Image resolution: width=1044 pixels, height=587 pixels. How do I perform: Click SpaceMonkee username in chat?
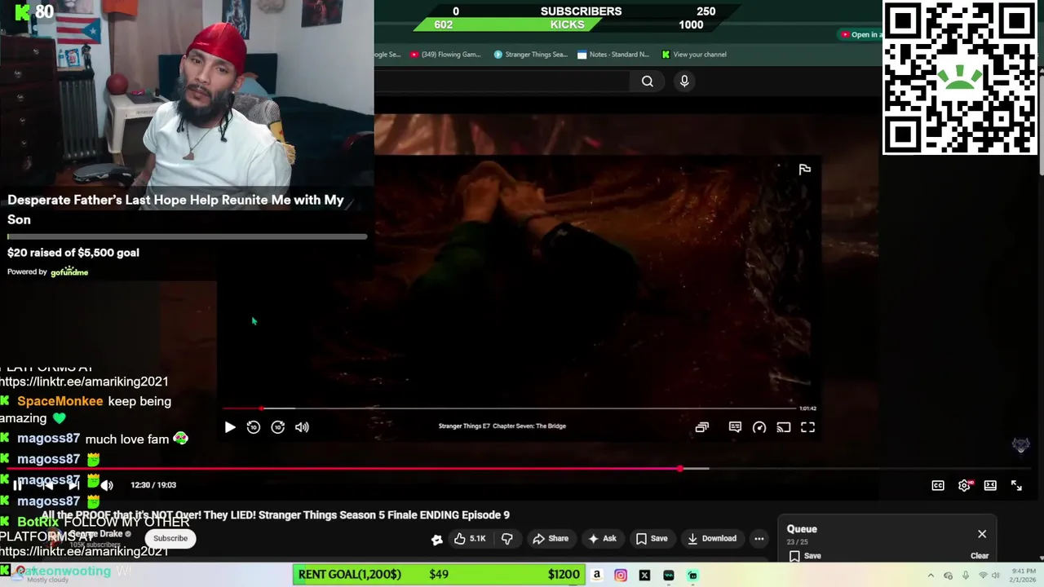pyautogui.click(x=60, y=401)
